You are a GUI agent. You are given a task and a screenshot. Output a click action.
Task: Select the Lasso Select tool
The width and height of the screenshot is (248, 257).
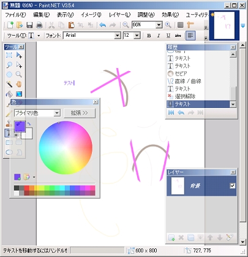pyautogui.click(x=9, y=65)
